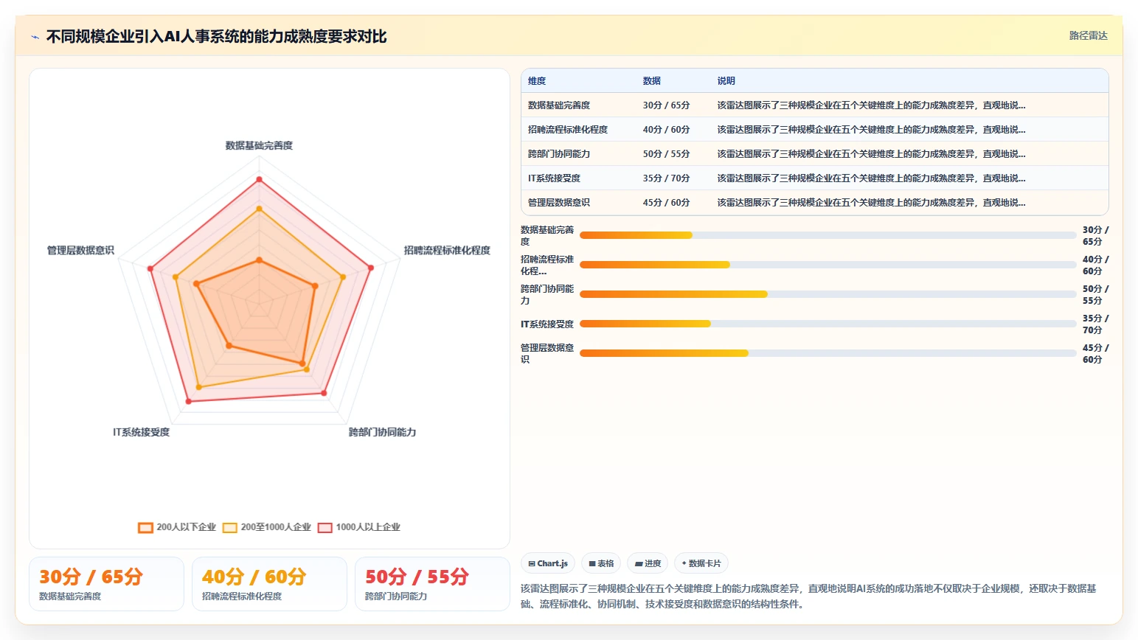Image resolution: width=1138 pixels, height=640 pixels.
Task: Click the 管理层数据意识 progress bar
Action: tap(828, 353)
